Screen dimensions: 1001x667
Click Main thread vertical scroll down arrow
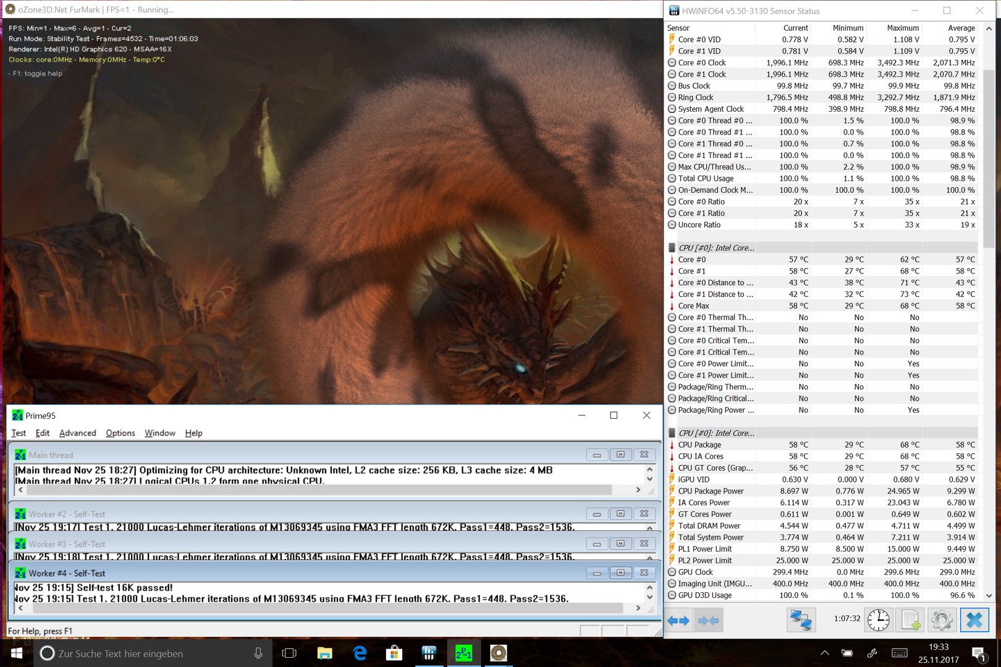(649, 479)
